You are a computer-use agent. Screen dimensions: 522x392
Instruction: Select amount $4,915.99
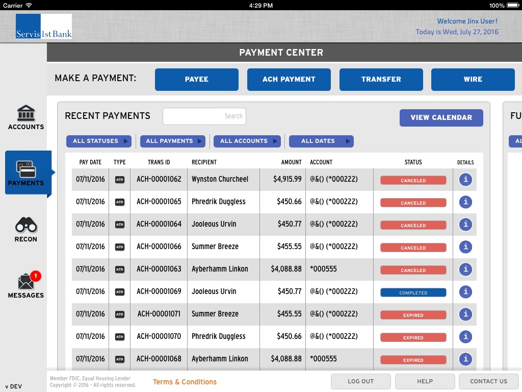click(x=288, y=179)
